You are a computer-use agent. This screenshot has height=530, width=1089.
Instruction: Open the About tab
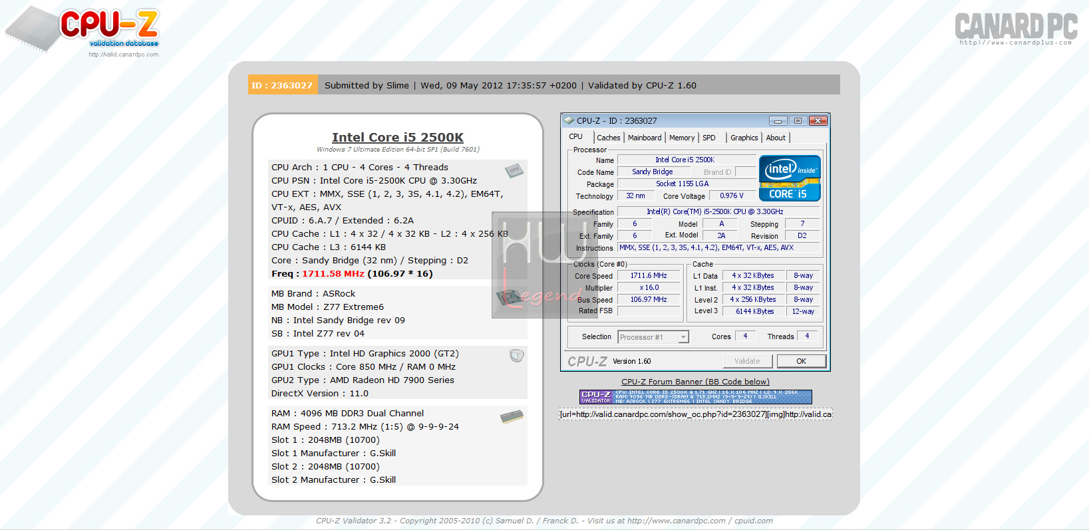point(776,138)
